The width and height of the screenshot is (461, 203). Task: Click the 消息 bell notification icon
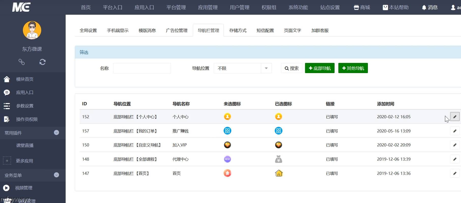pos(424,8)
